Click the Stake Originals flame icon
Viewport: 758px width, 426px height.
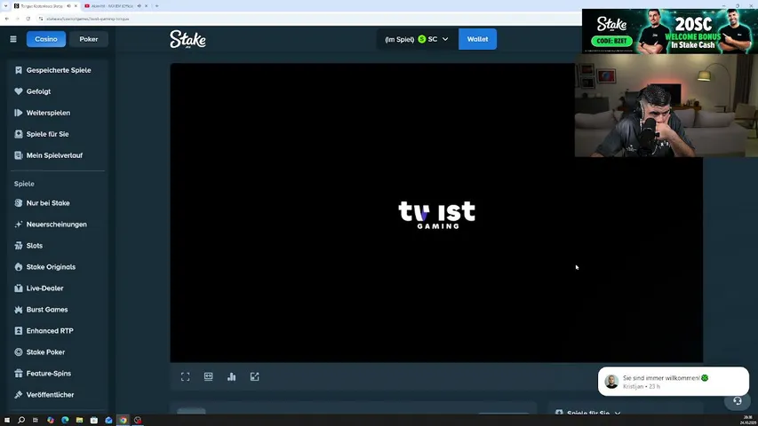pyautogui.click(x=19, y=266)
